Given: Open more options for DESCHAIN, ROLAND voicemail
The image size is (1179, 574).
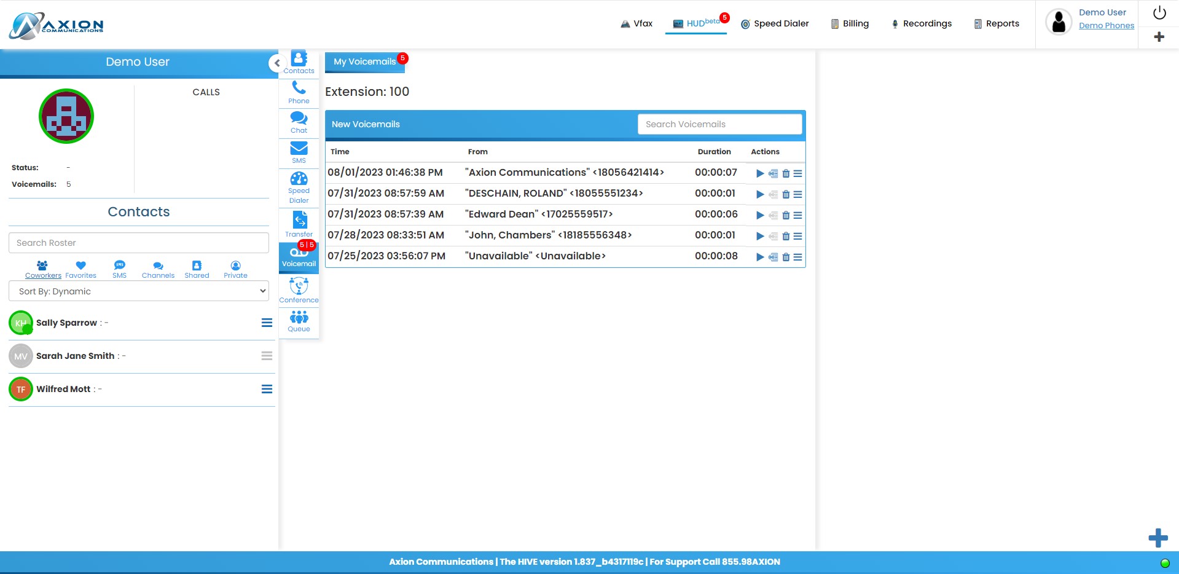Looking at the screenshot, I should click(797, 195).
